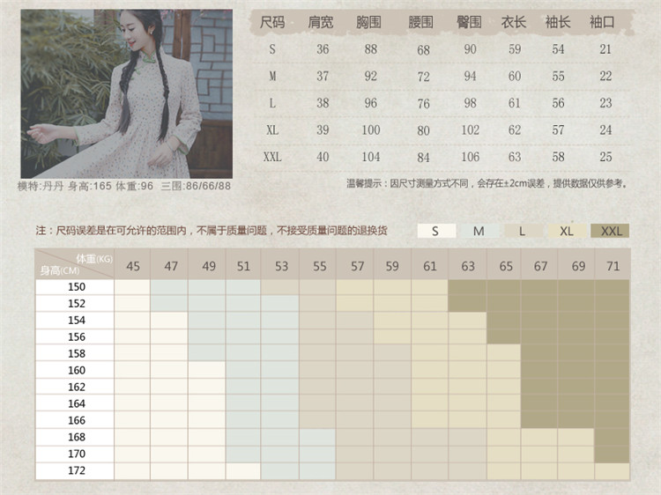Click the 温馨提示 measurement note text
Screen dimensions: 661x495
[487, 183]
